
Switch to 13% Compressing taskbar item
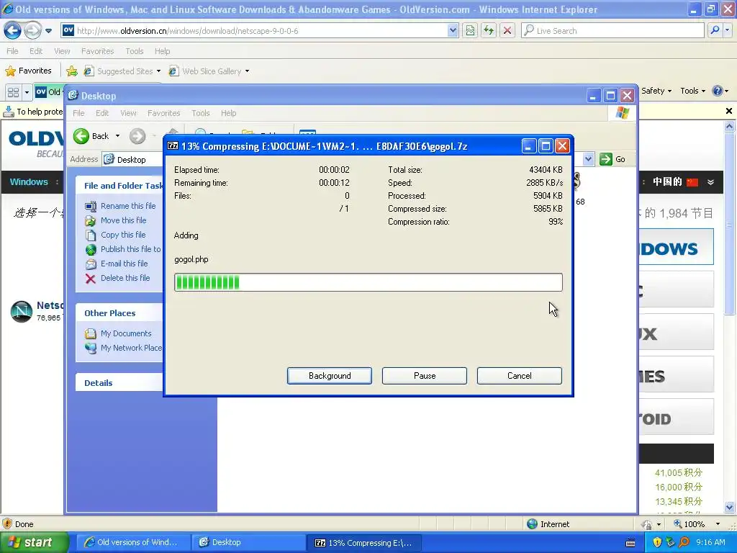364,543
